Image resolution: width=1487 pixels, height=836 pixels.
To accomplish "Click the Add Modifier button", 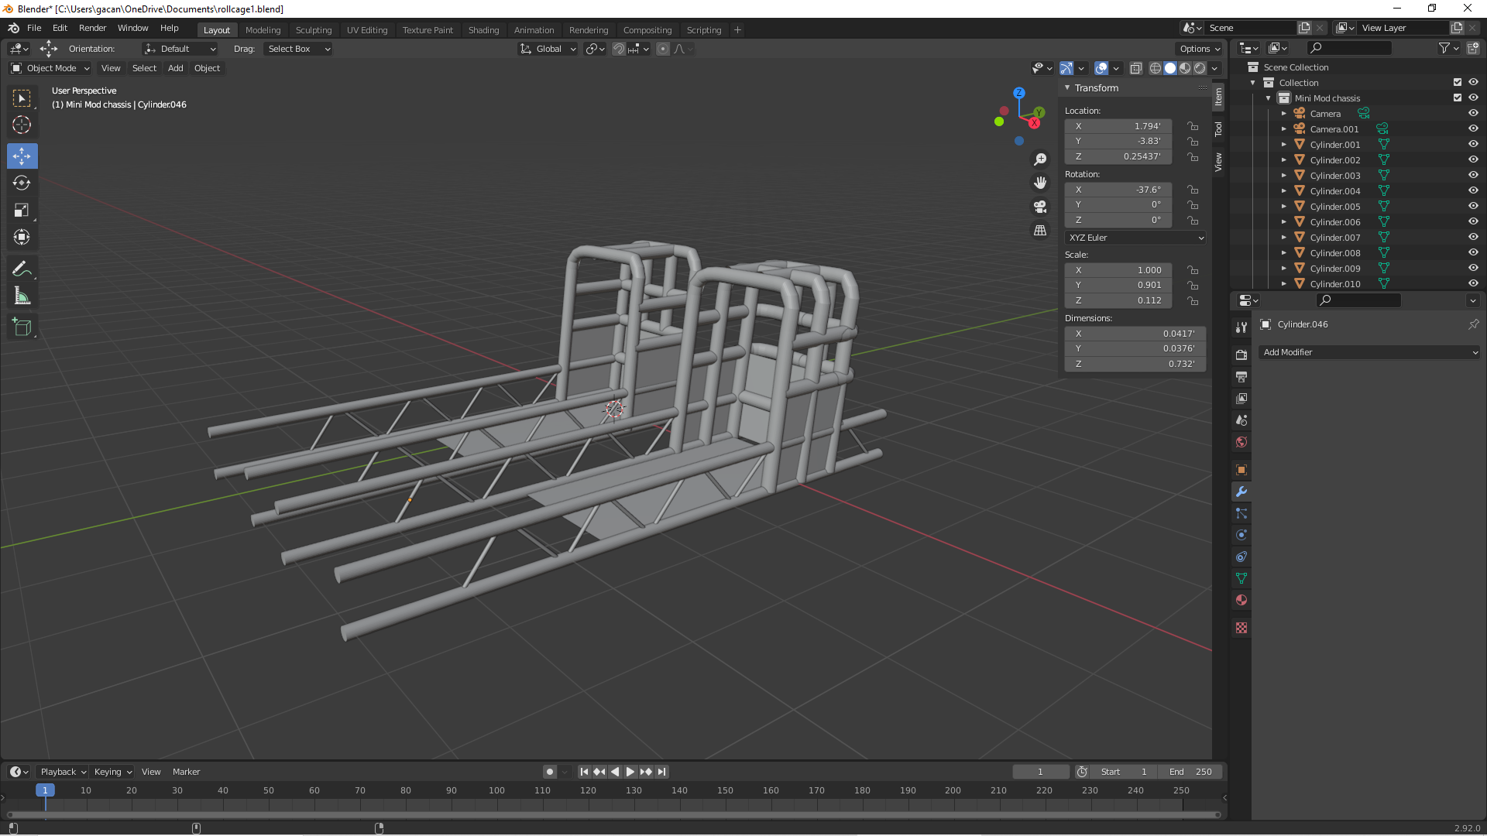I will 1369,352.
